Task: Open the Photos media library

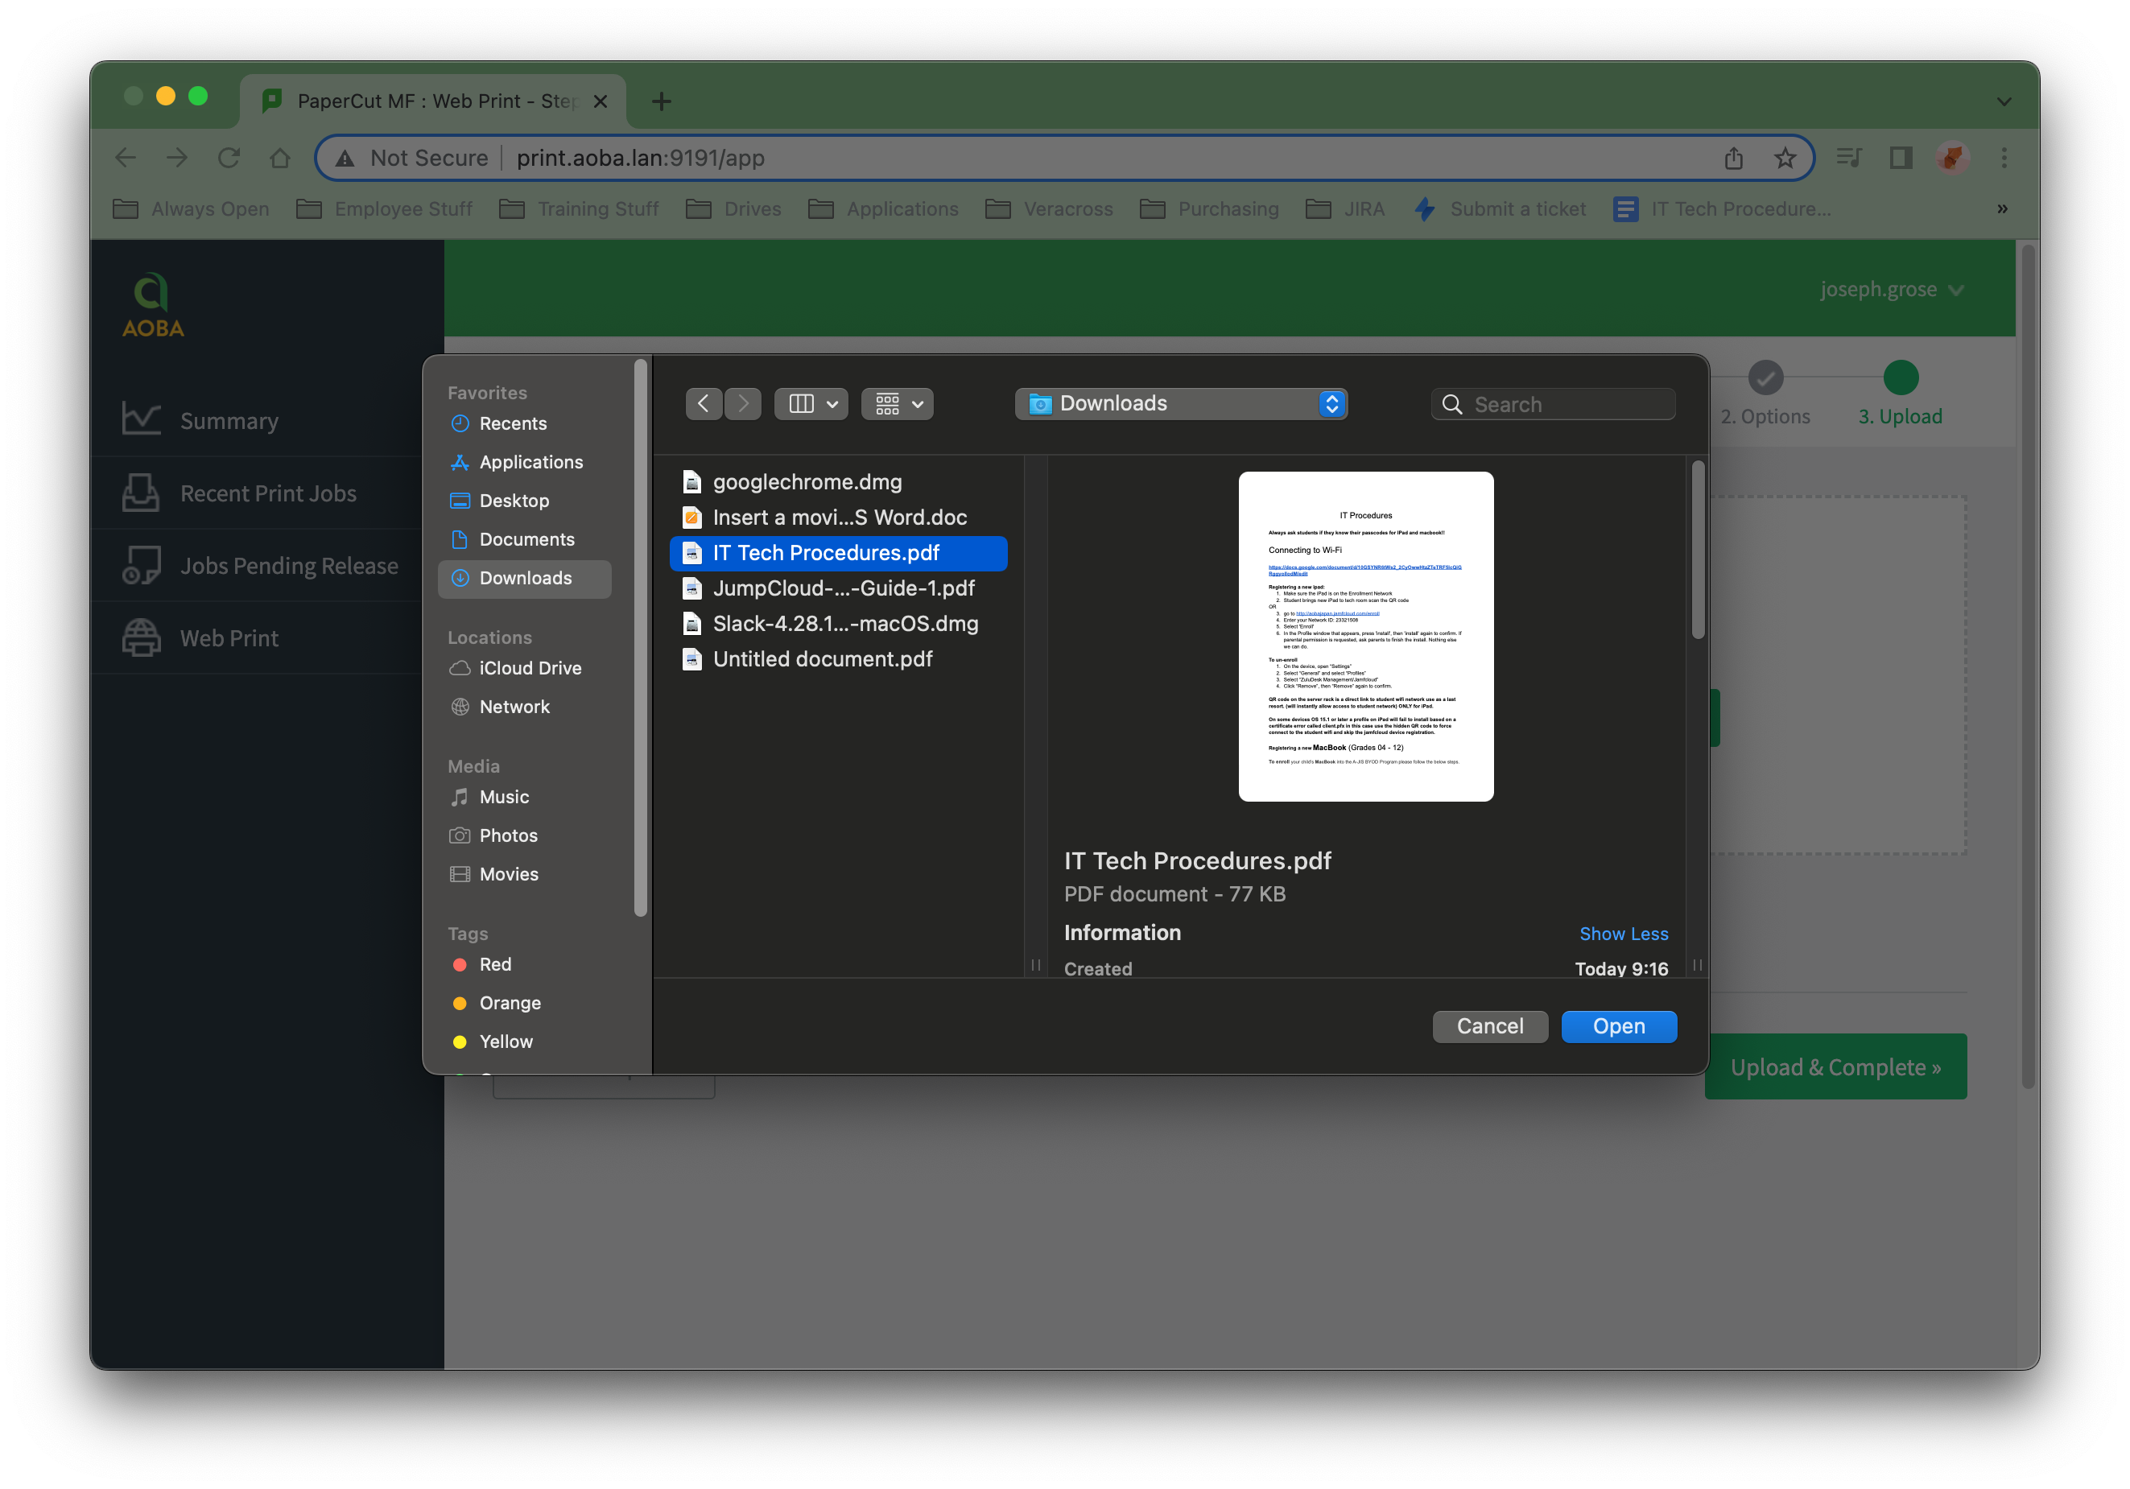Action: pyautogui.click(x=507, y=836)
